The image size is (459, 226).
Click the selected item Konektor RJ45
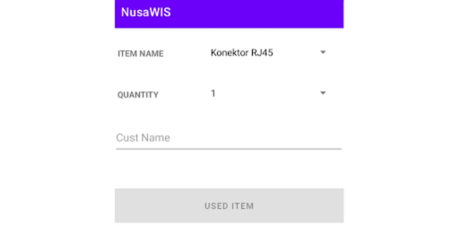tap(241, 53)
